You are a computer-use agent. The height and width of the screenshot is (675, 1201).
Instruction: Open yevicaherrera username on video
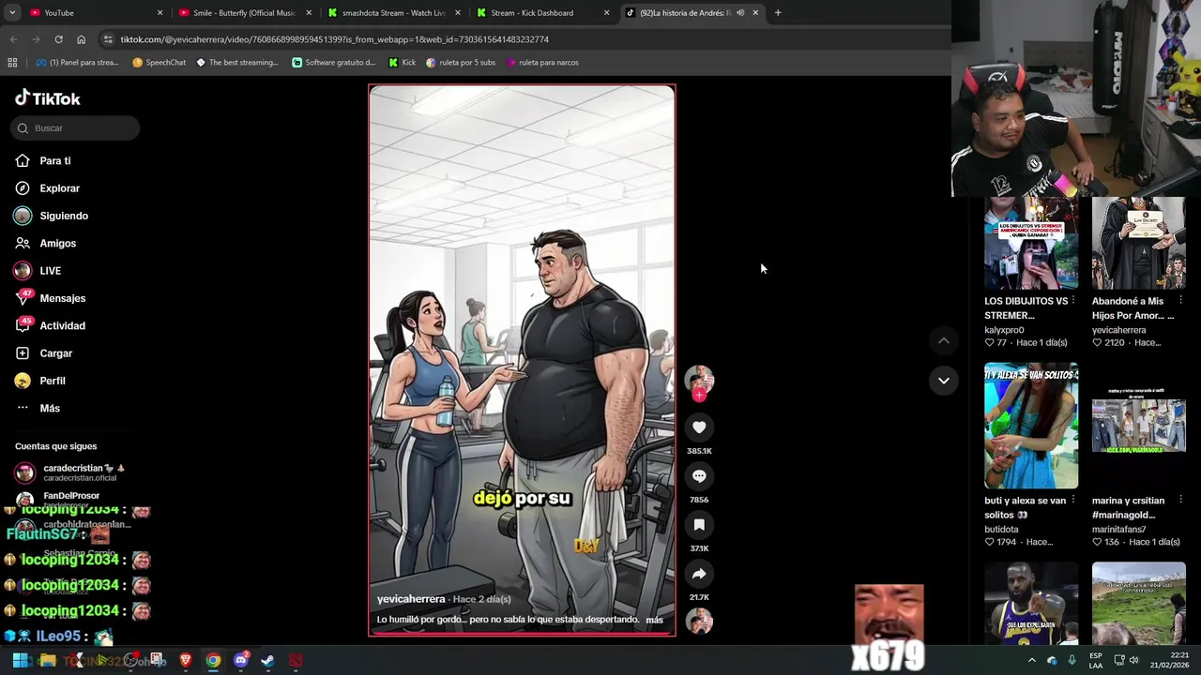point(411,599)
